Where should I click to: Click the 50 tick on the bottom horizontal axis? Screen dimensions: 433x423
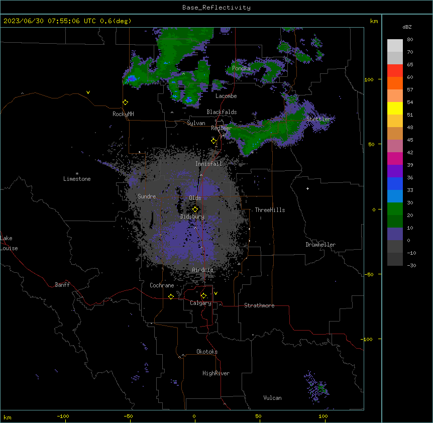[x=258, y=416]
